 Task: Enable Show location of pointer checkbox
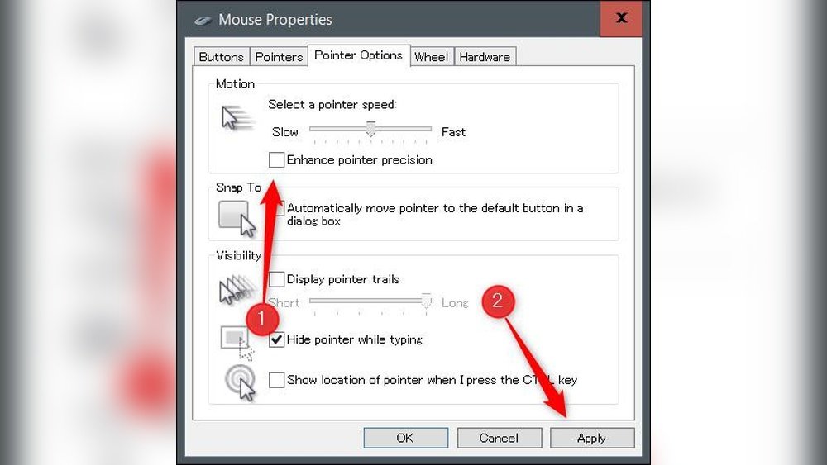(x=277, y=380)
